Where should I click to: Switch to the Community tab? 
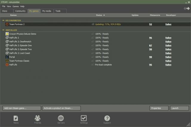click(x=20, y=11)
